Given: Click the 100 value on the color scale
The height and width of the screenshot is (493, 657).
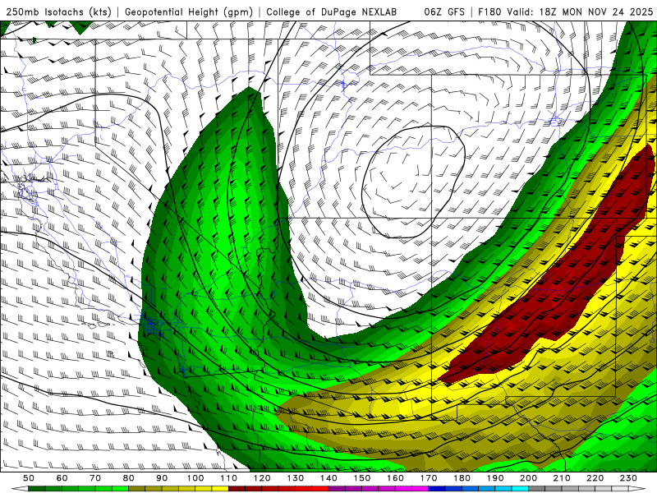Looking at the screenshot, I should point(195,478).
